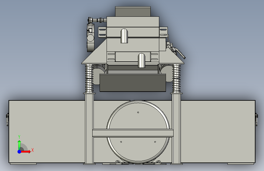Screen dimensions: 264x171
Task: Select the upper rounded pin on clamp band
Action: pyautogui.click(x=124, y=36)
